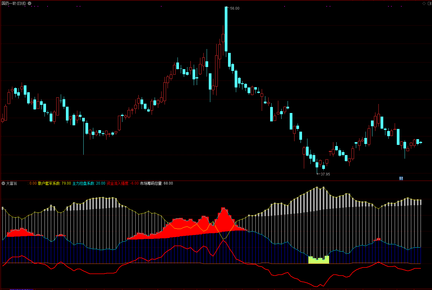Click the 37.95 low price label
The width and height of the screenshot is (432, 290).
coord(325,174)
